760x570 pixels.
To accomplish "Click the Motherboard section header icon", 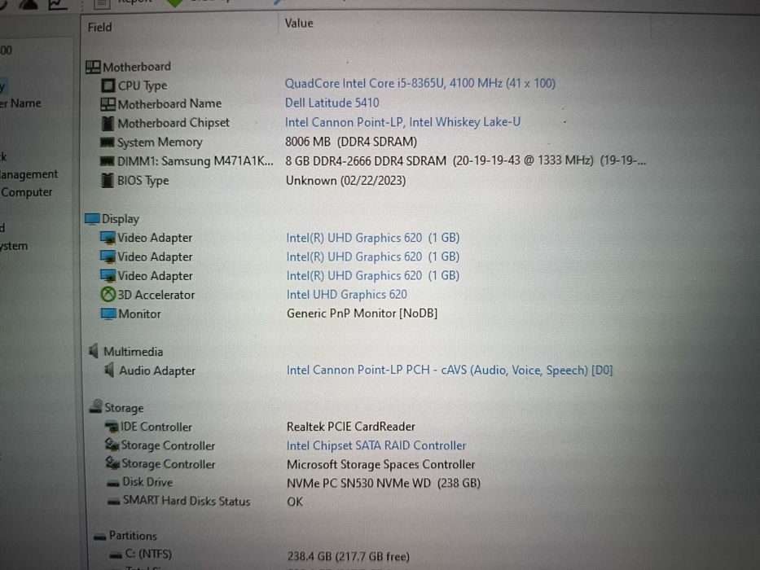I will click(93, 67).
